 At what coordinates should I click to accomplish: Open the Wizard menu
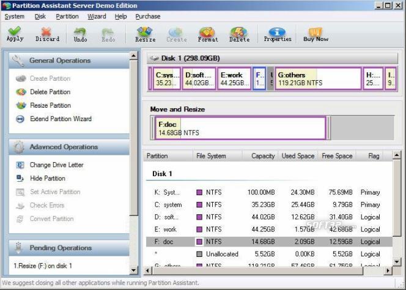pyautogui.click(x=97, y=17)
